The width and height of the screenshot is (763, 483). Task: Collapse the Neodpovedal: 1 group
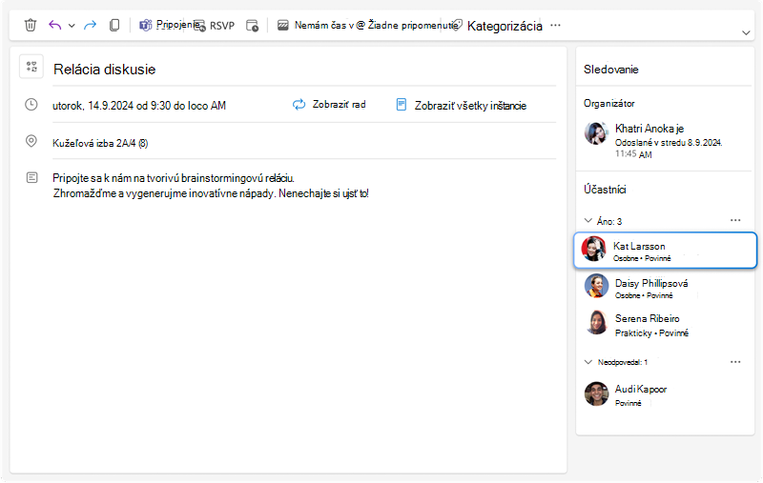pyautogui.click(x=588, y=362)
